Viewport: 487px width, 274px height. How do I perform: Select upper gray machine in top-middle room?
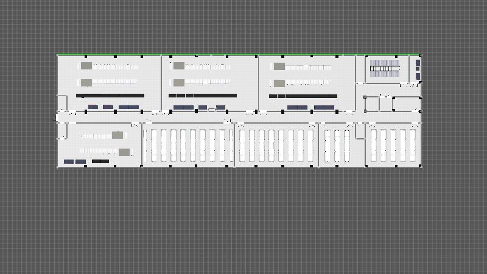coord(179,66)
